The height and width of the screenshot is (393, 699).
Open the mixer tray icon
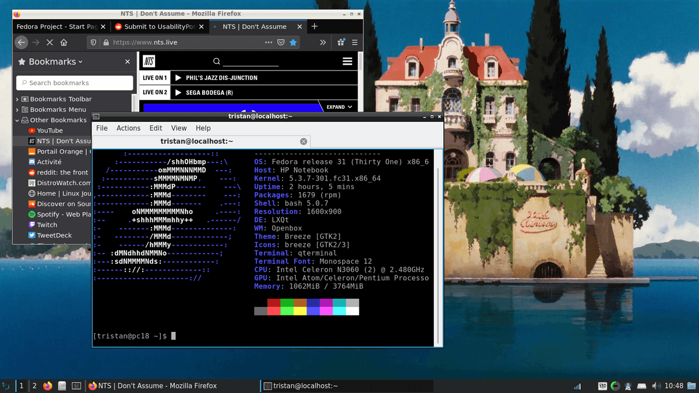tap(603, 386)
